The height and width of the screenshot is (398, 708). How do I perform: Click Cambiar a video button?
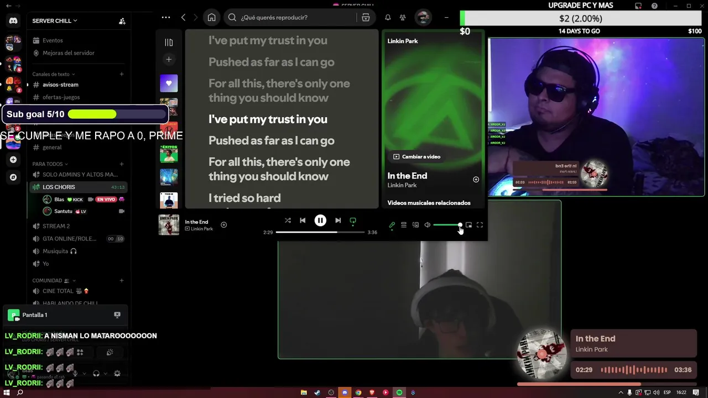(x=417, y=156)
